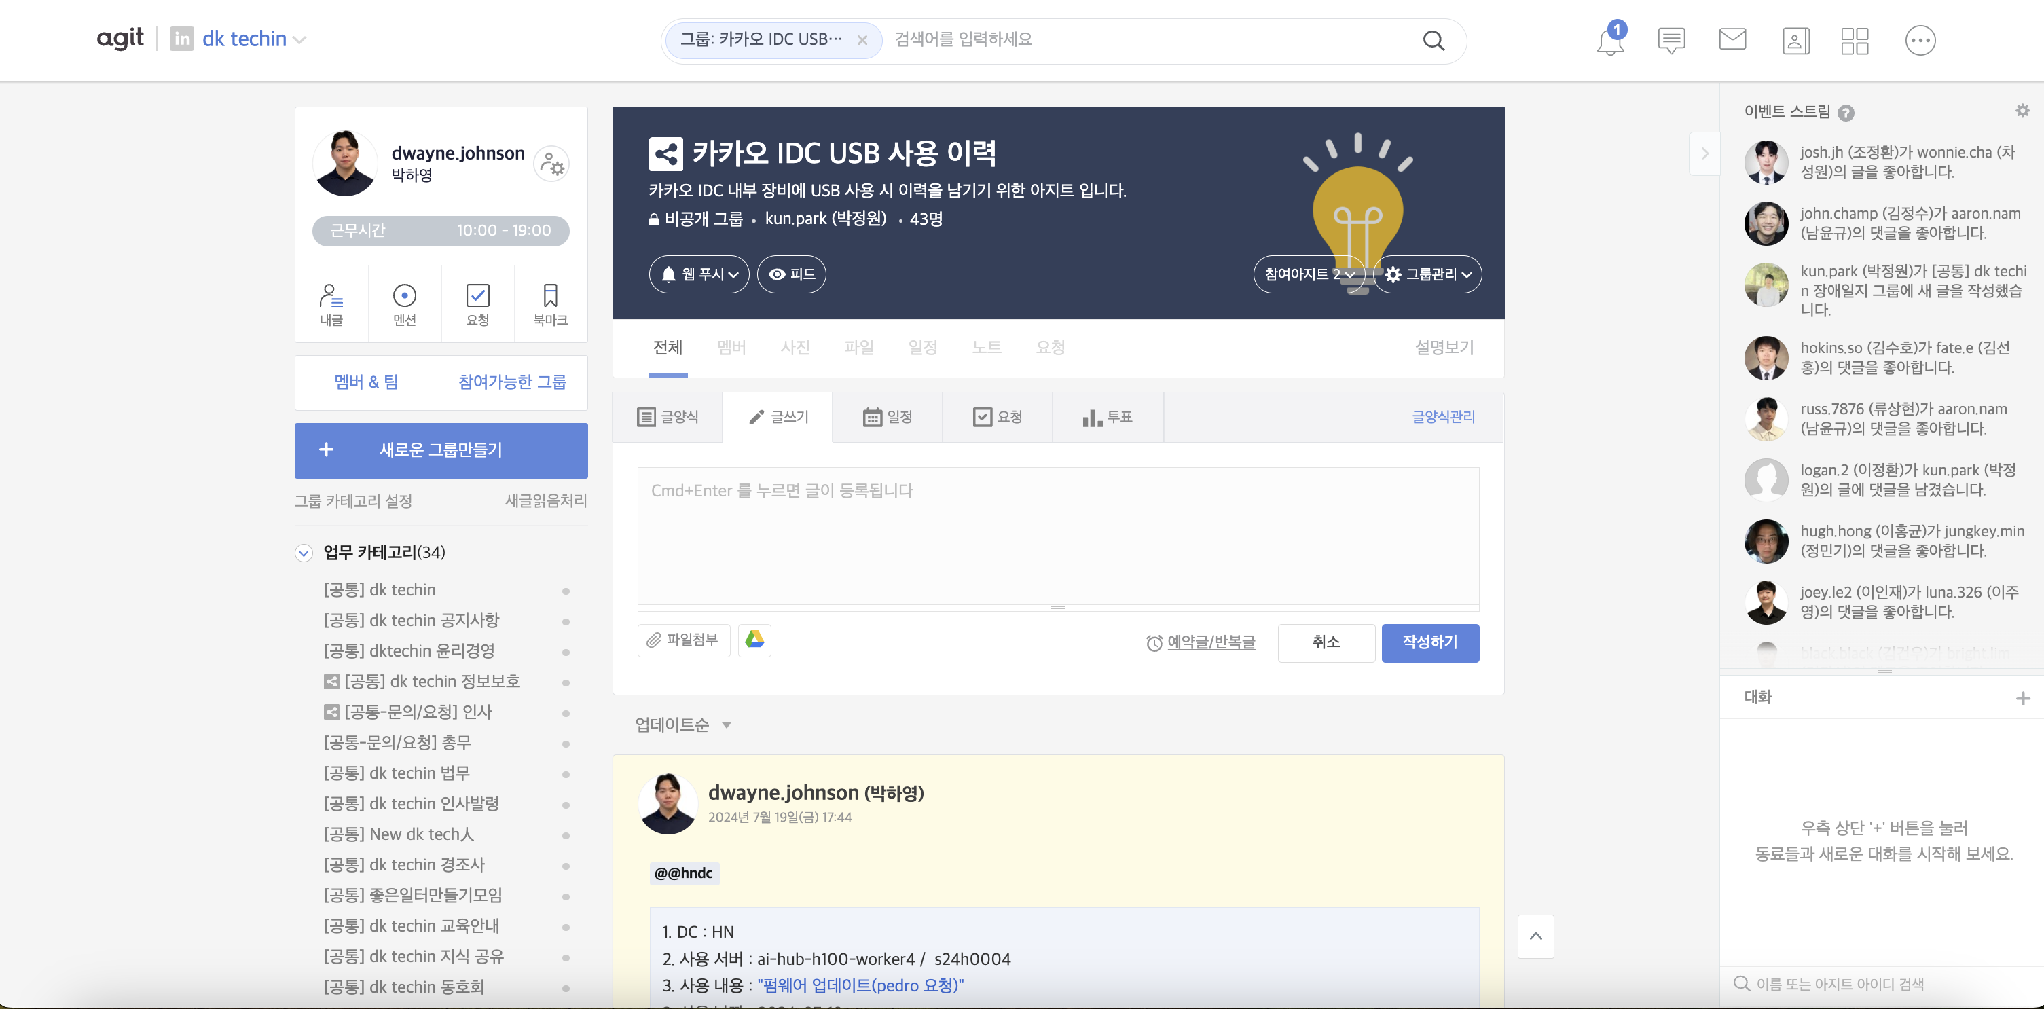The height and width of the screenshot is (1009, 2044).
Task: Open [공통] dk techin 공지사항 group
Action: pos(411,621)
